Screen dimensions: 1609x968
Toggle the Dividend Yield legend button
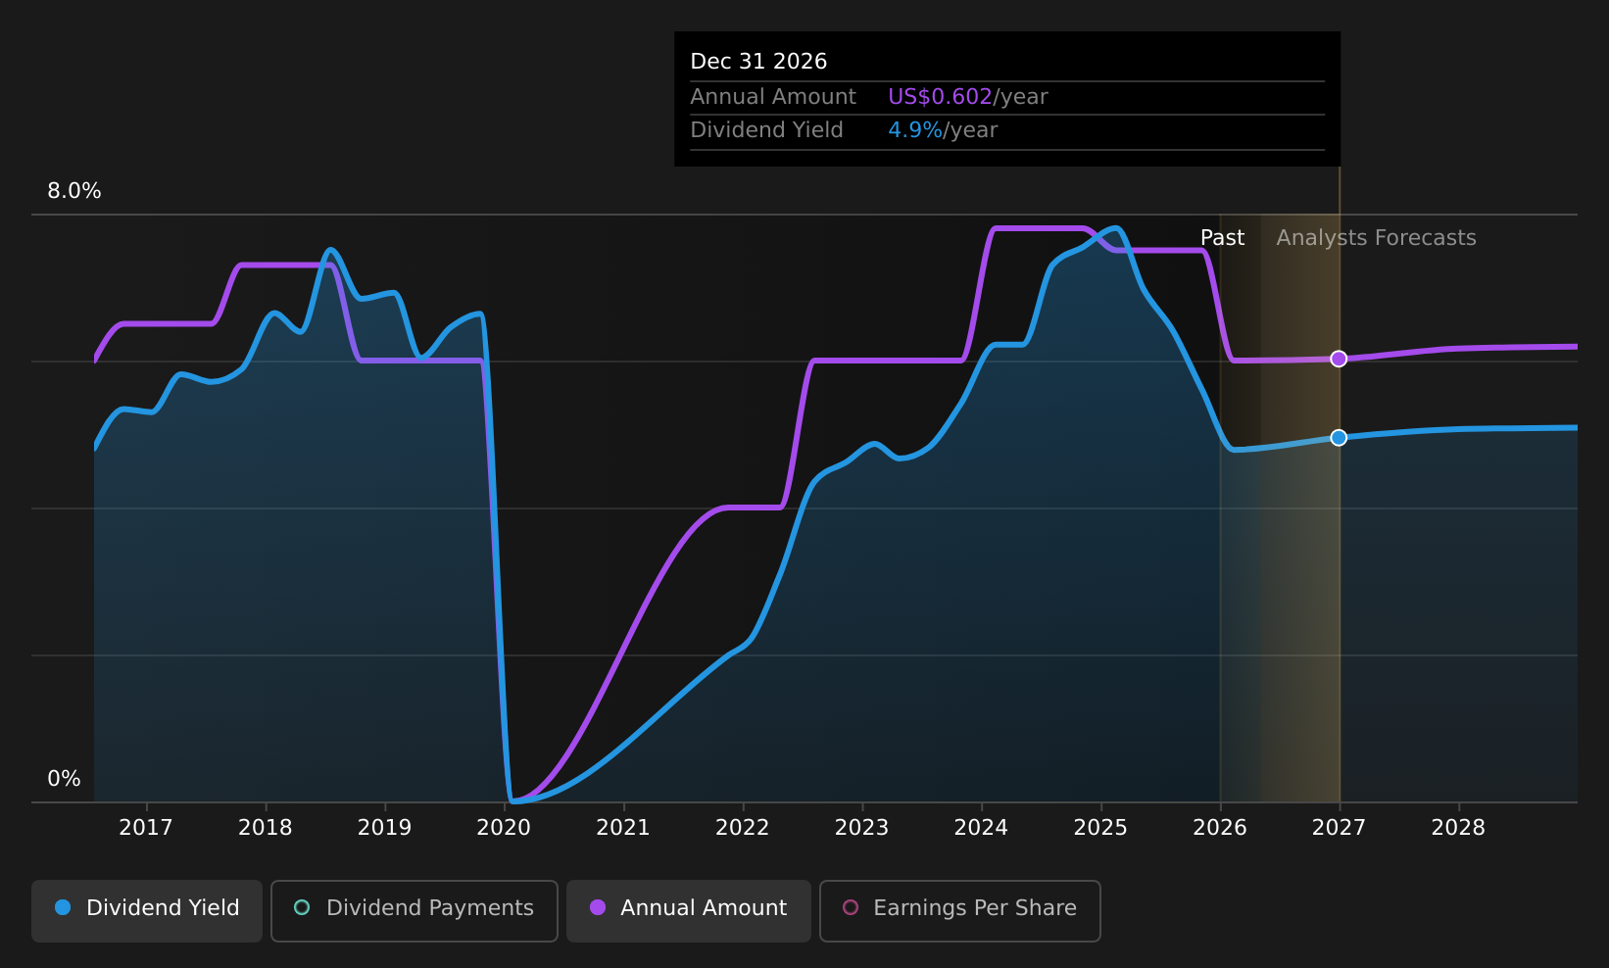[x=147, y=910]
